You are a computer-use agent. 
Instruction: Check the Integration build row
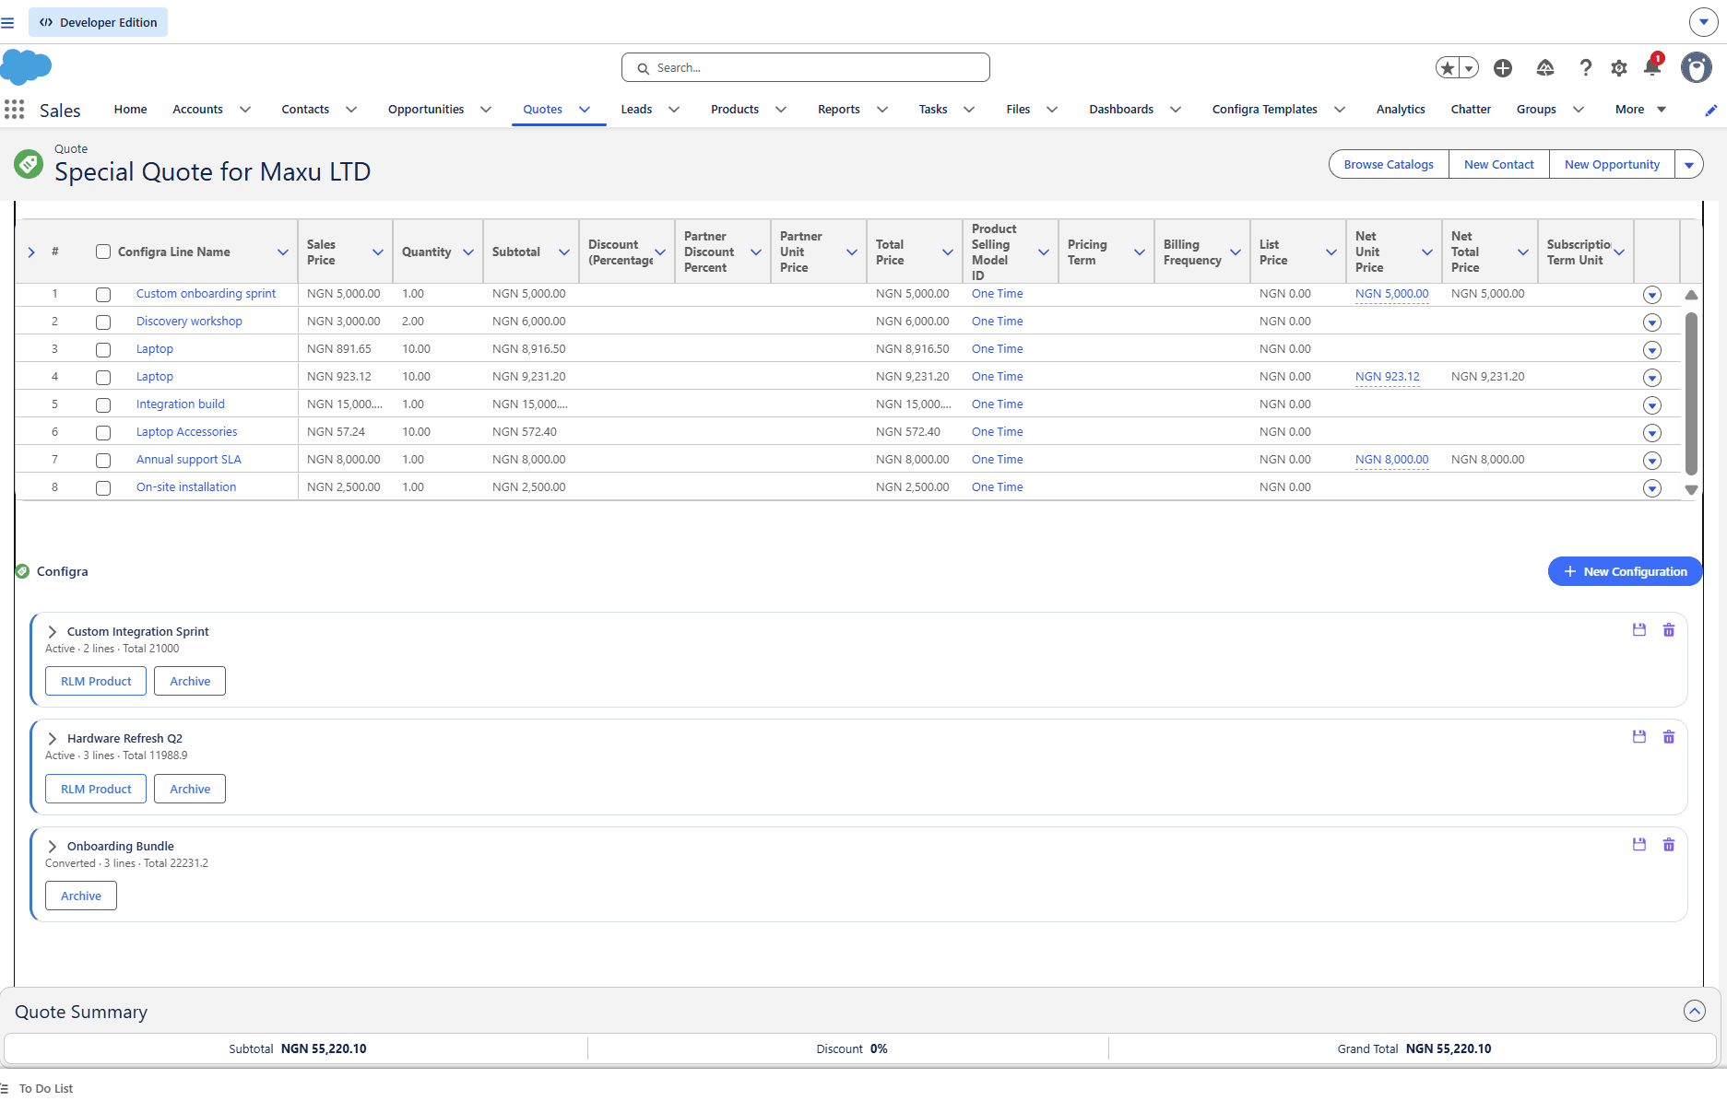[x=103, y=405]
